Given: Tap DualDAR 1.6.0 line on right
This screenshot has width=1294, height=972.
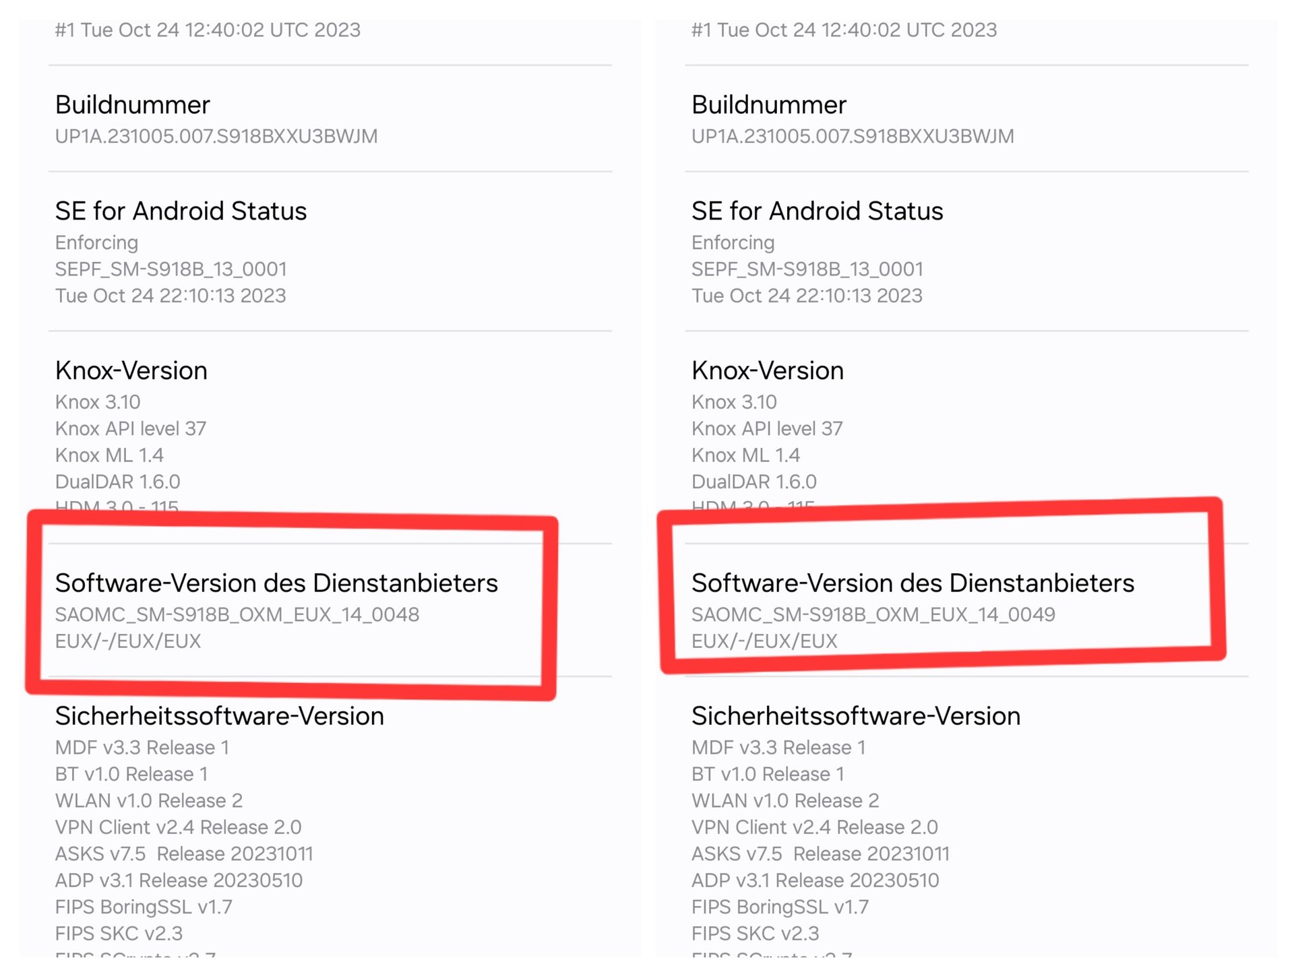Looking at the screenshot, I should pyautogui.click(x=753, y=482).
